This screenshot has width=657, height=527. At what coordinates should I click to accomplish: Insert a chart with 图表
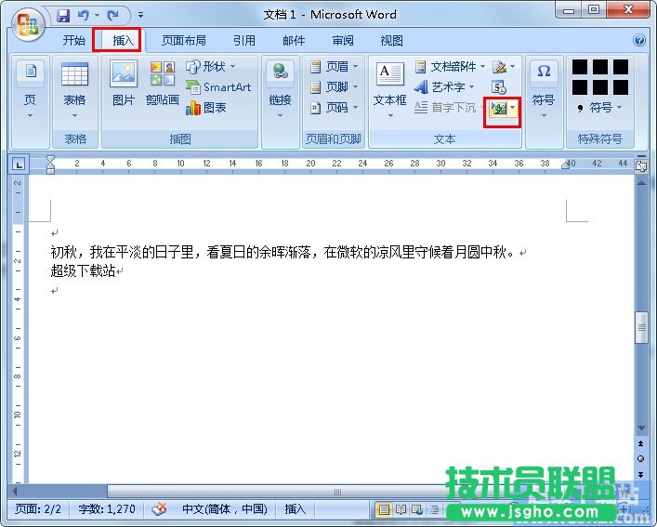(x=206, y=108)
